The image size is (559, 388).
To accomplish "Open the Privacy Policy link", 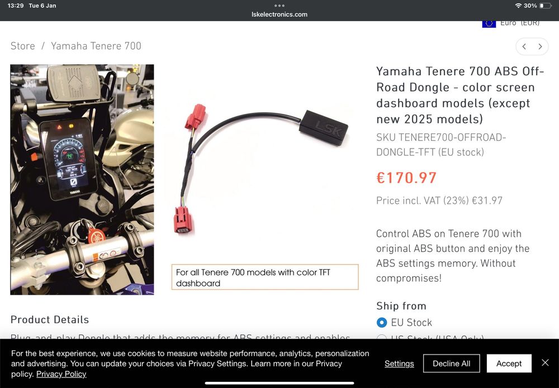I will pos(61,373).
